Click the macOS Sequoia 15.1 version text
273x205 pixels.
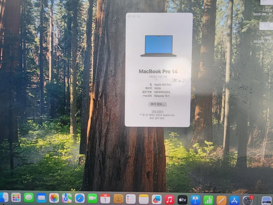point(162,96)
